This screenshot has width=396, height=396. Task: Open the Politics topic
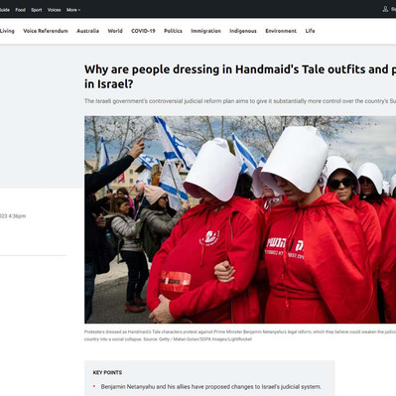(173, 31)
